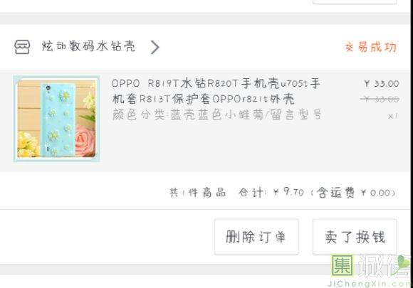This screenshot has width=413, height=288.
Task: Tap the x1 quantity indicator
Action: pos(393,116)
